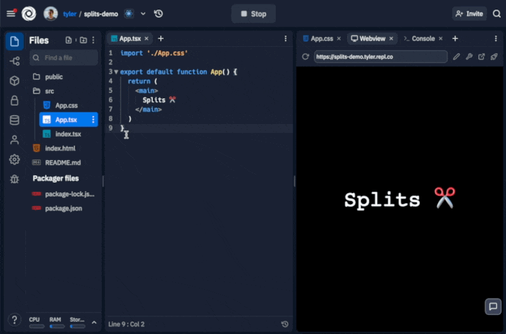
Task: Collapse the function fold arrow on line 3
Action: [x=116, y=72]
